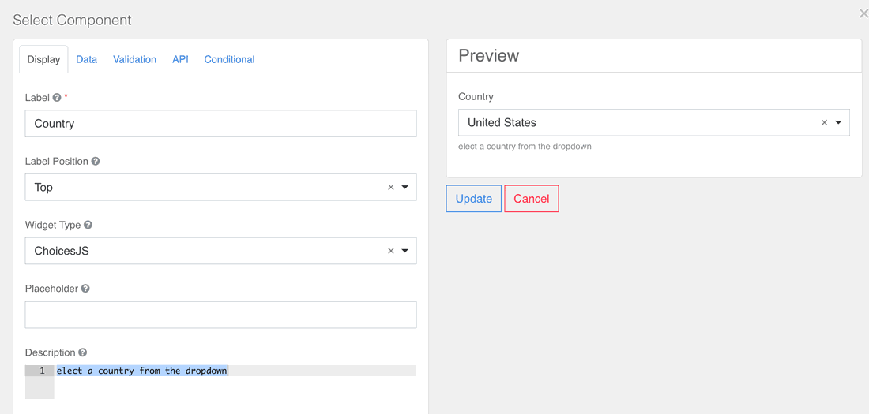Open the Country preview dropdown arrow
This screenshot has width=869, height=414.
tap(838, 123)
